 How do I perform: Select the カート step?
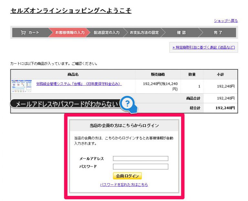30,33
